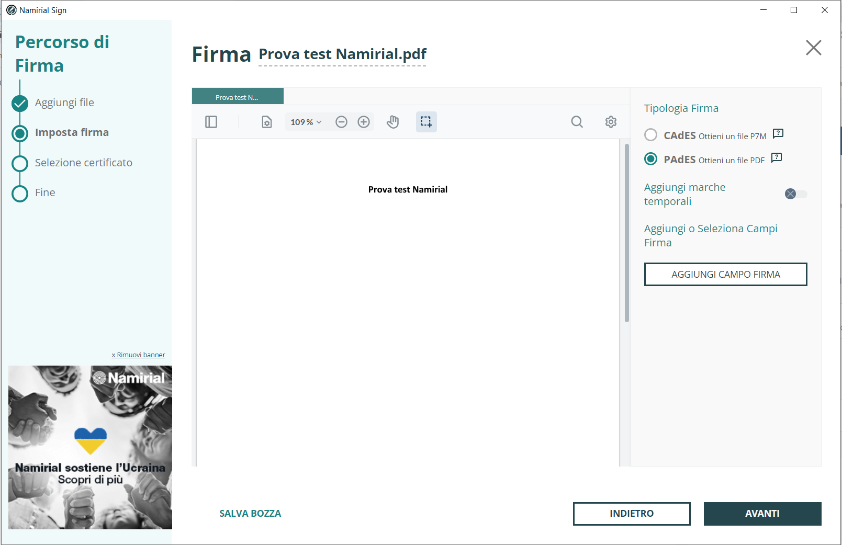The image size is (842, 545).
Task: Open the Namirial Ukraine support banner
Action: (x=90, y=447)
